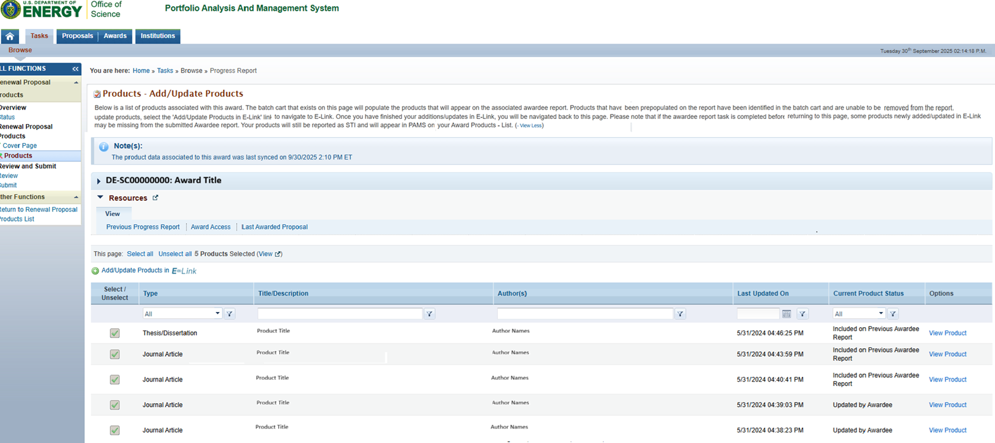Open the calendar date picker icon

tap(787, 314)
